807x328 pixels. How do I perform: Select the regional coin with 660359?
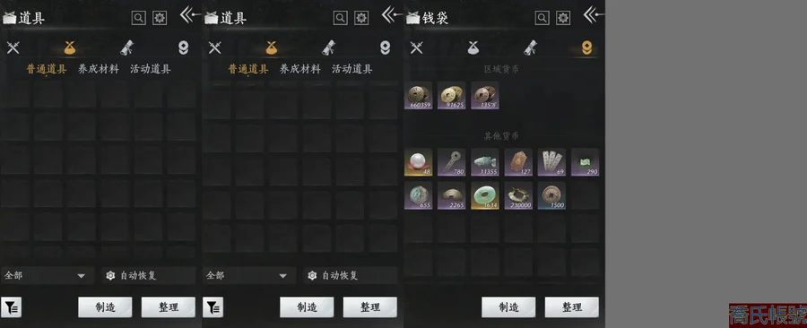coord(418,95)
